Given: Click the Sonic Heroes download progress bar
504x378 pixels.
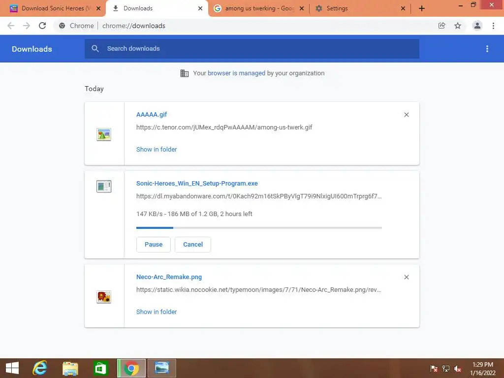Looking at the screenshot, I should click(259, 227).
